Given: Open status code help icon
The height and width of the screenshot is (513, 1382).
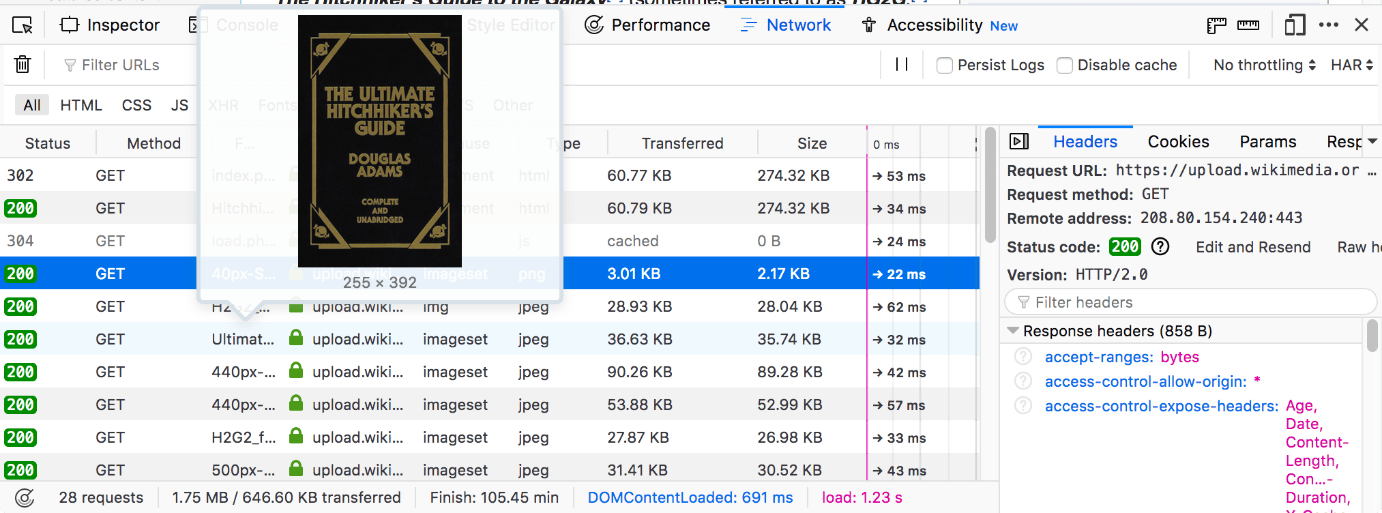Looking at the screenshot, I should coord(1160,246).
